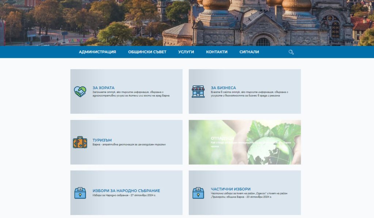The image size is (374, 218).
Task: Visit the Частични избори heading link
Action: pos(230,189)
